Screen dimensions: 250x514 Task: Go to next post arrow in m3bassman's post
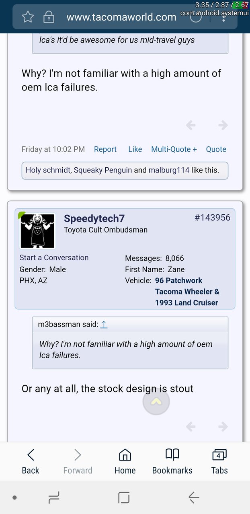(223, 125)
